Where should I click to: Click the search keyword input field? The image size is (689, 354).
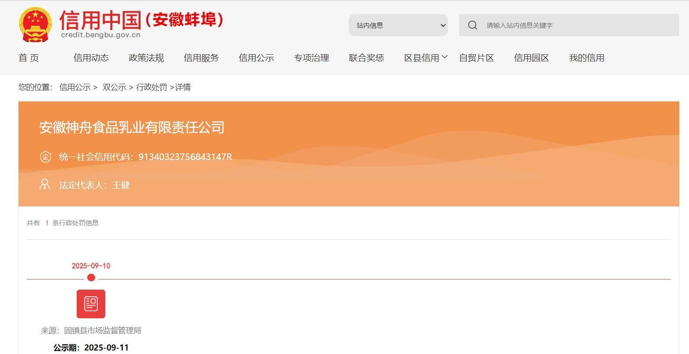pyautogui.click(x=551, y=25)
